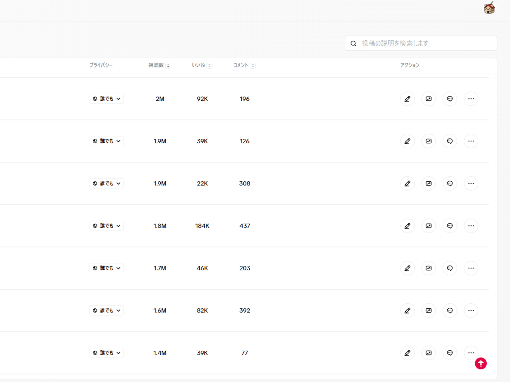Open 誰でも privacy dropdown for the 308-comment post
This screenshot has height=382, width=510.
106,183
